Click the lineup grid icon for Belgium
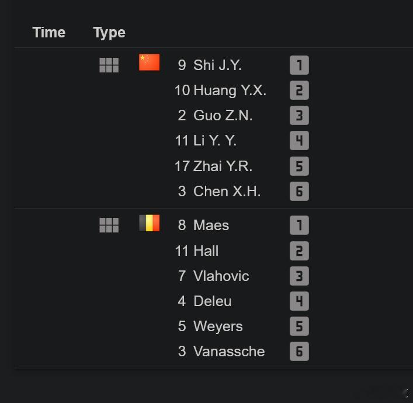 [109, 225]
